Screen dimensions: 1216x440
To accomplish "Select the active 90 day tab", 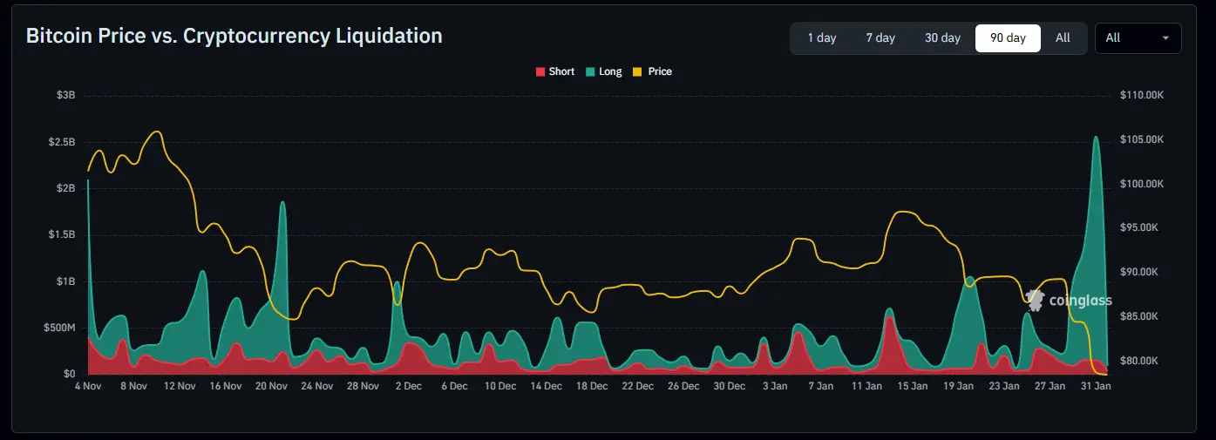I will (x=1008, y=38).
